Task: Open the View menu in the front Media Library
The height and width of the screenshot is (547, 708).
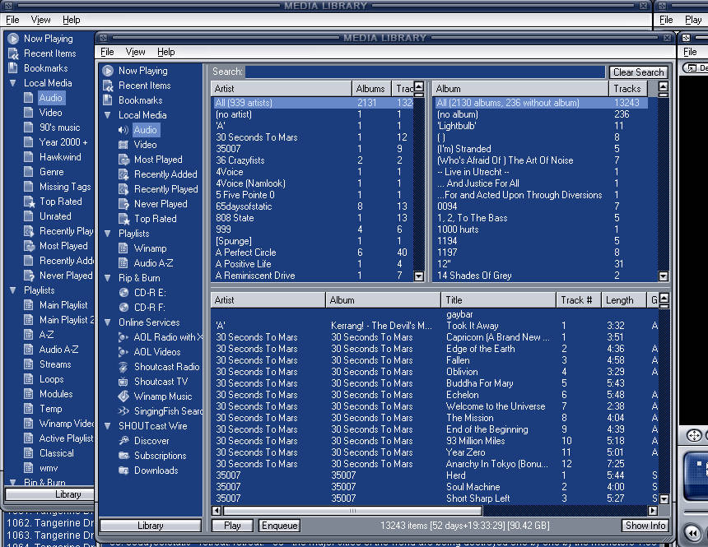Action: pos(136,52)
